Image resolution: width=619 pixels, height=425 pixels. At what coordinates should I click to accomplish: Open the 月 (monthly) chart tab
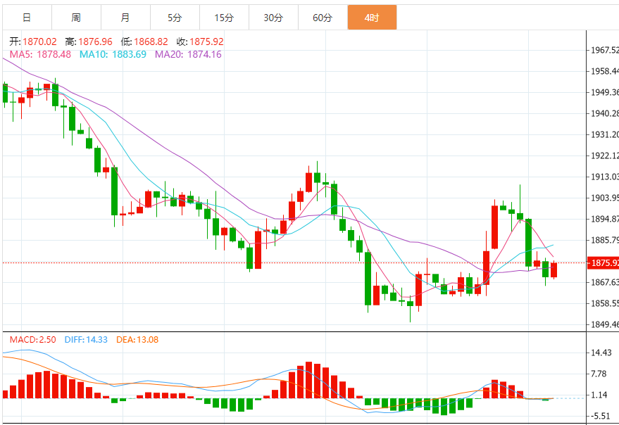125,18
